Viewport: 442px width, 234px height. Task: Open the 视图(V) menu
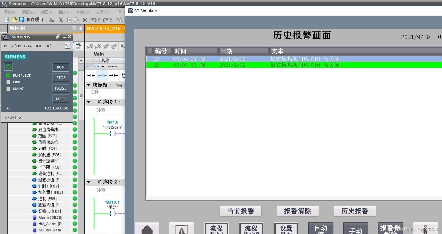[x=47, y=12]
